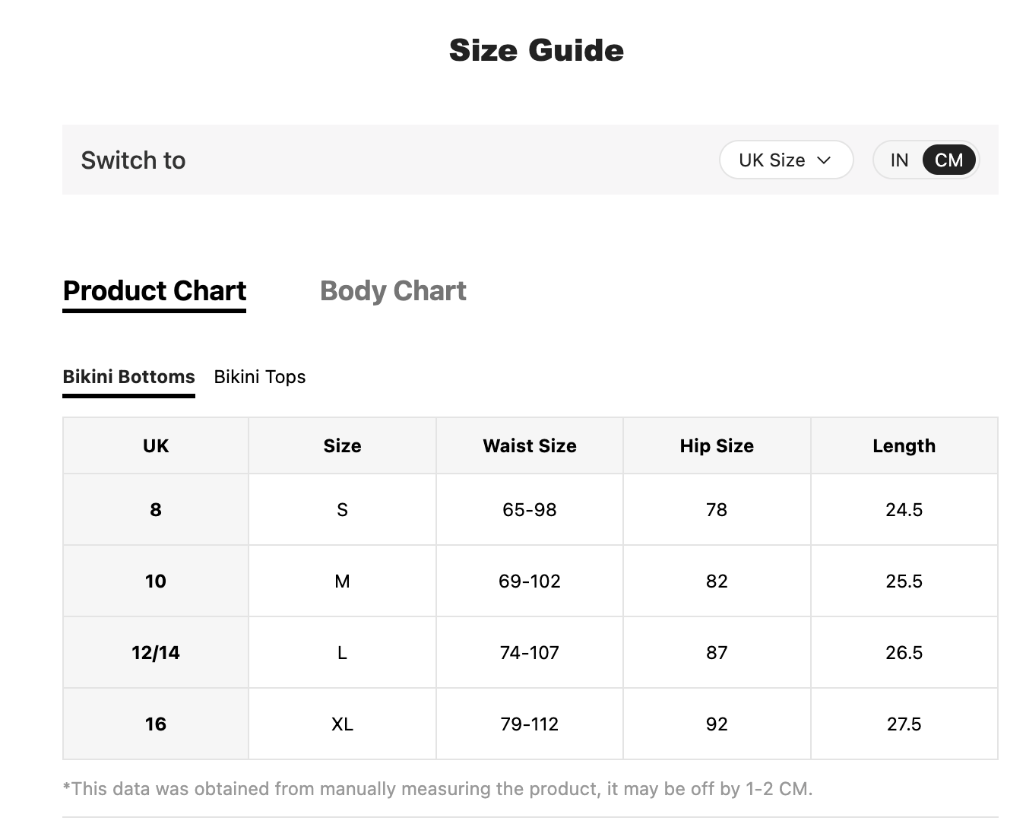
Task: Select the 12/14 size row label
Action: tap(156, 652)
